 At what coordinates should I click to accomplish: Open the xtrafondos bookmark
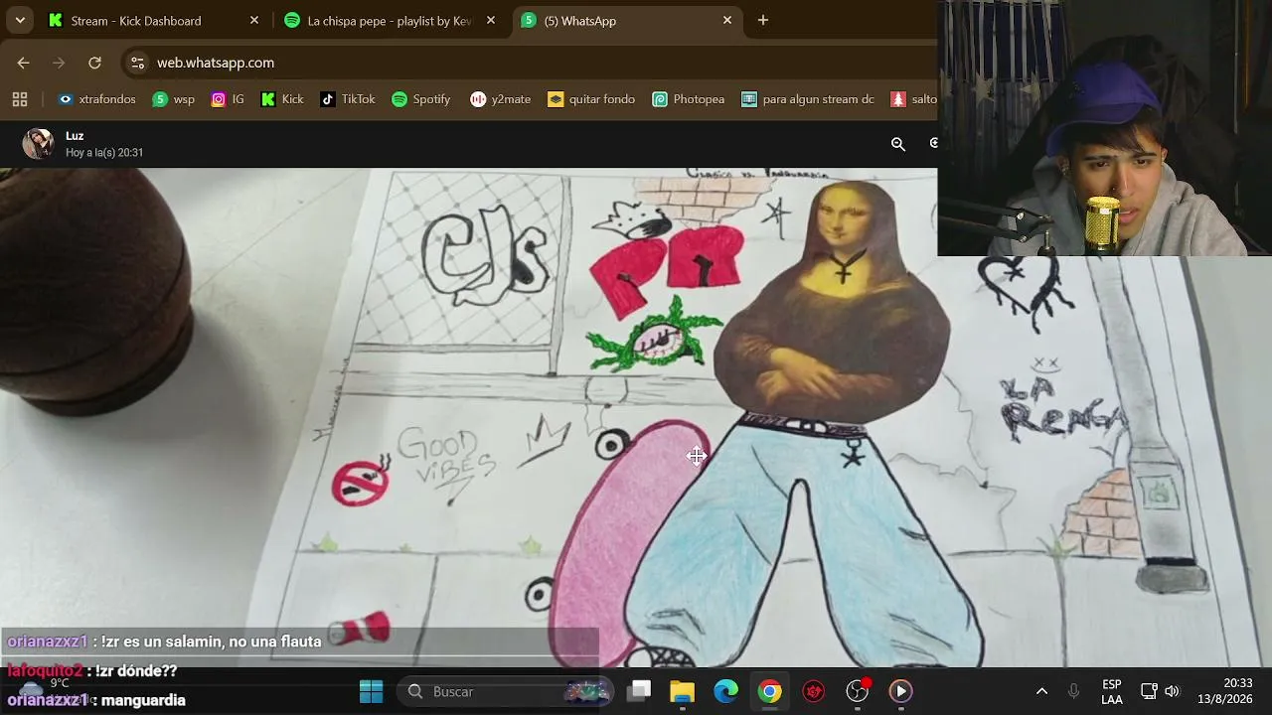point(96,99)
